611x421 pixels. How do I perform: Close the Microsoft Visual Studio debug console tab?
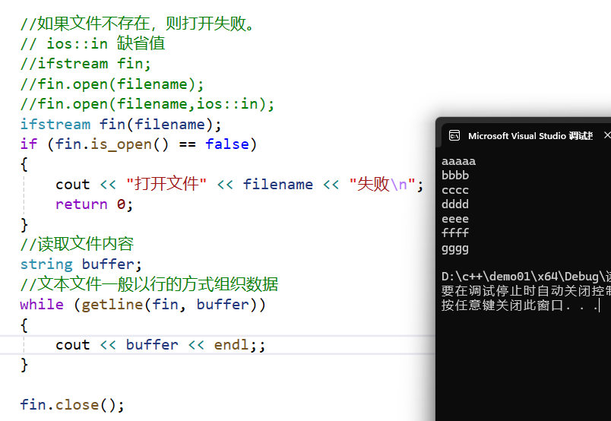click(607, 135)
